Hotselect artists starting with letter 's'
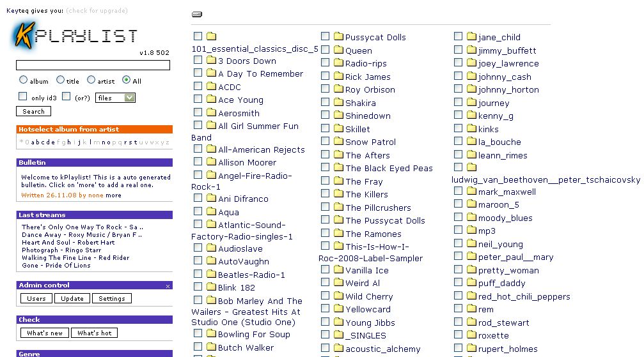 (x=130, y=142)
